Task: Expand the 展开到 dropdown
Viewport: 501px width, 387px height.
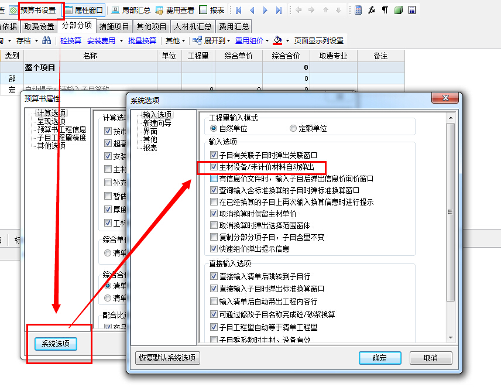Action: pyautogui.click(x=213, y=40)
